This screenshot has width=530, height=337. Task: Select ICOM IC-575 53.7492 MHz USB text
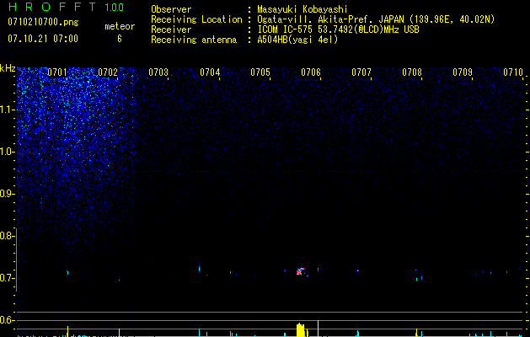point(338,29)
